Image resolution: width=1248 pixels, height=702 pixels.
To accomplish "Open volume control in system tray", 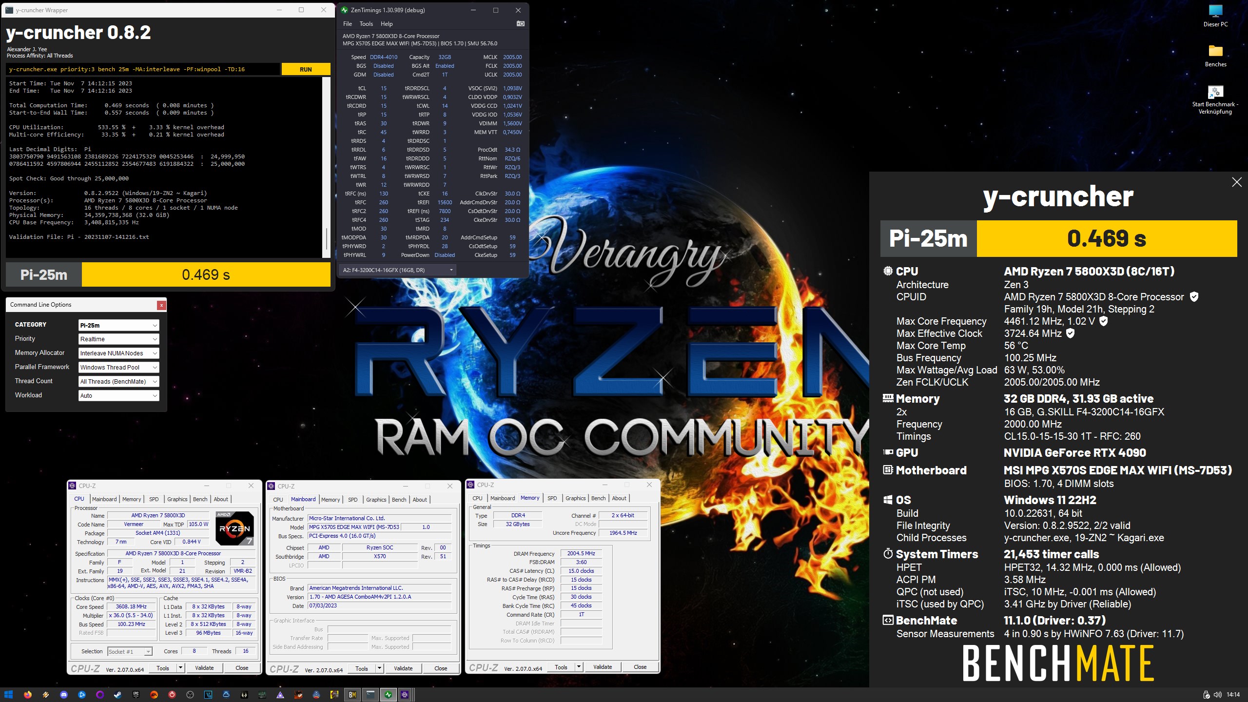I will pyautogui.click(x=1217, y=695).
